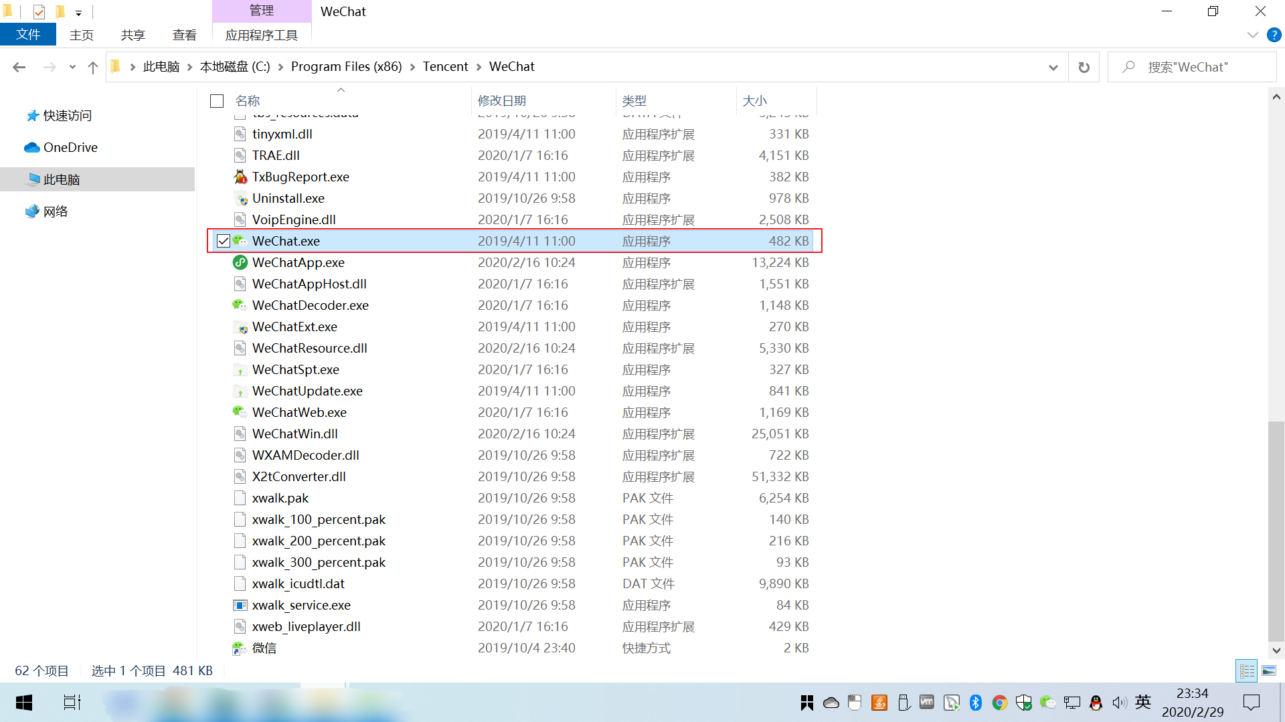Go up one folder level
The height and width of the screenshot is (722, 1285).
coord(93,67)
